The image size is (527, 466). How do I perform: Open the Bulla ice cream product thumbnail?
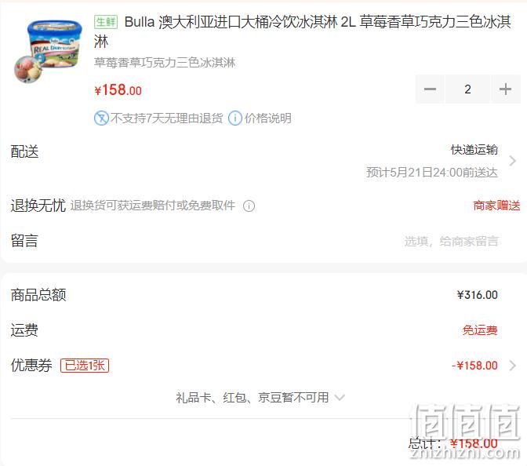click(48, 51)
